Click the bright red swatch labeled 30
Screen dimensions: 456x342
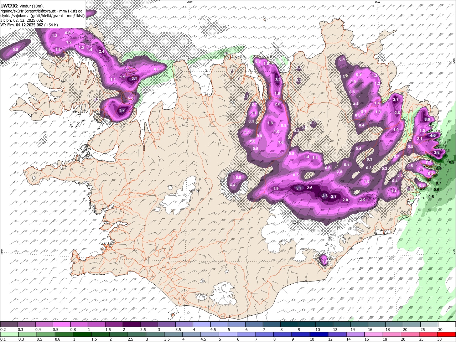[446, 334]
